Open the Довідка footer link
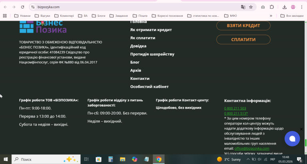 pyautogui.click(x=138, y=46)
